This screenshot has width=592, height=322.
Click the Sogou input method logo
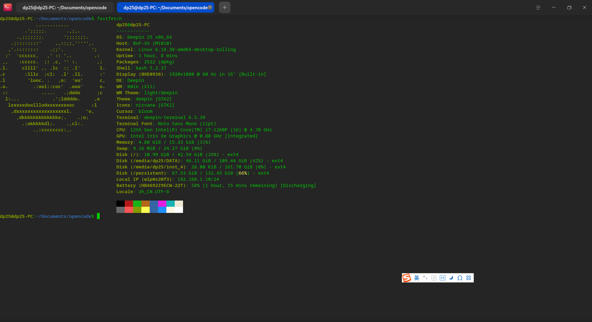(x=407, y=278)
